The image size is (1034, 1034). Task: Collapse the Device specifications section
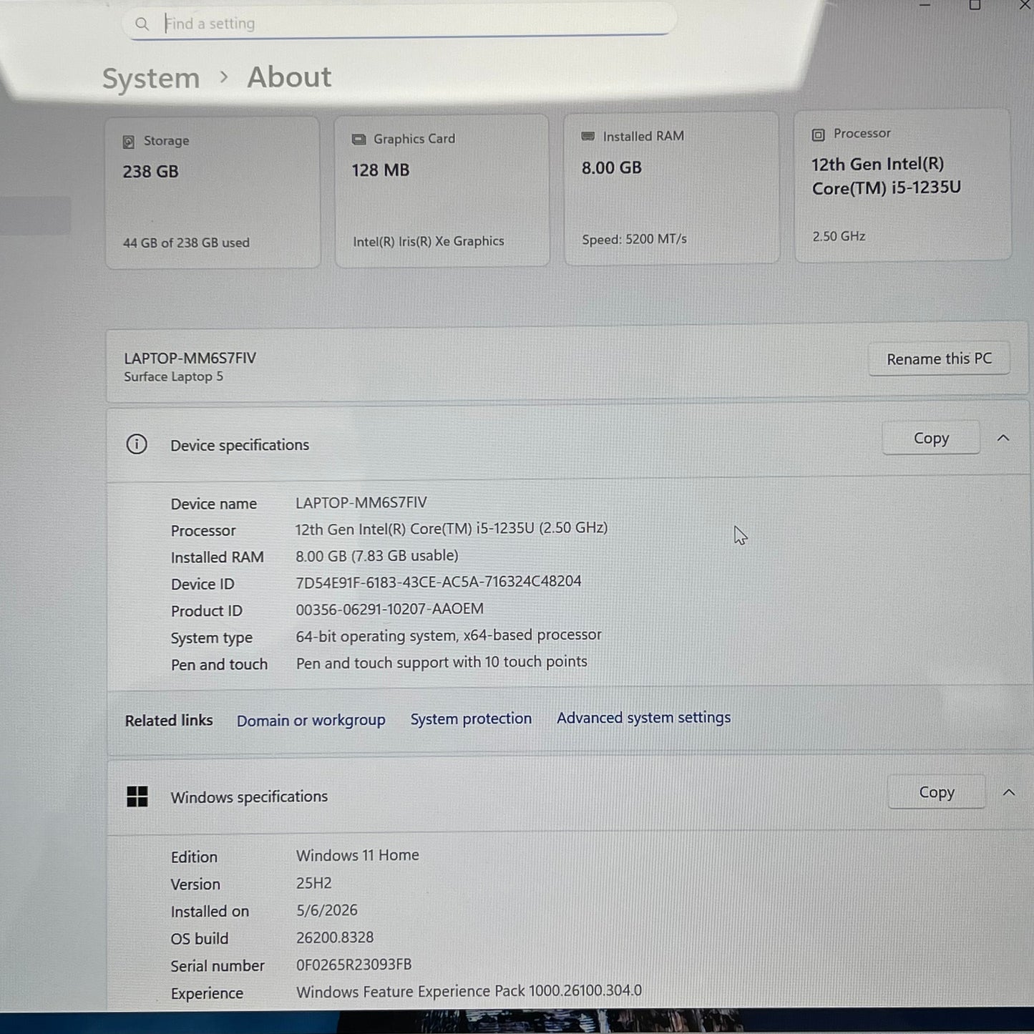click(x=1003, y=438)
